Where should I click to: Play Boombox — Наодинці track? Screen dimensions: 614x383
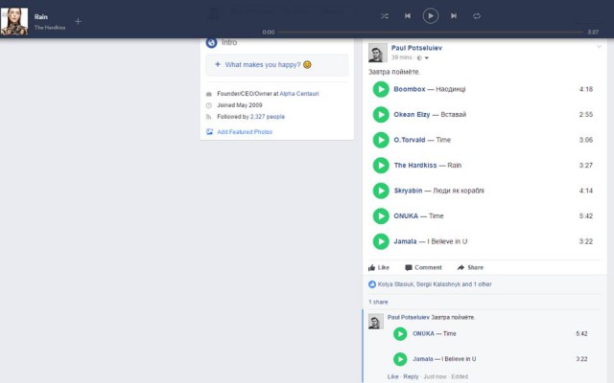pos(381,89)
